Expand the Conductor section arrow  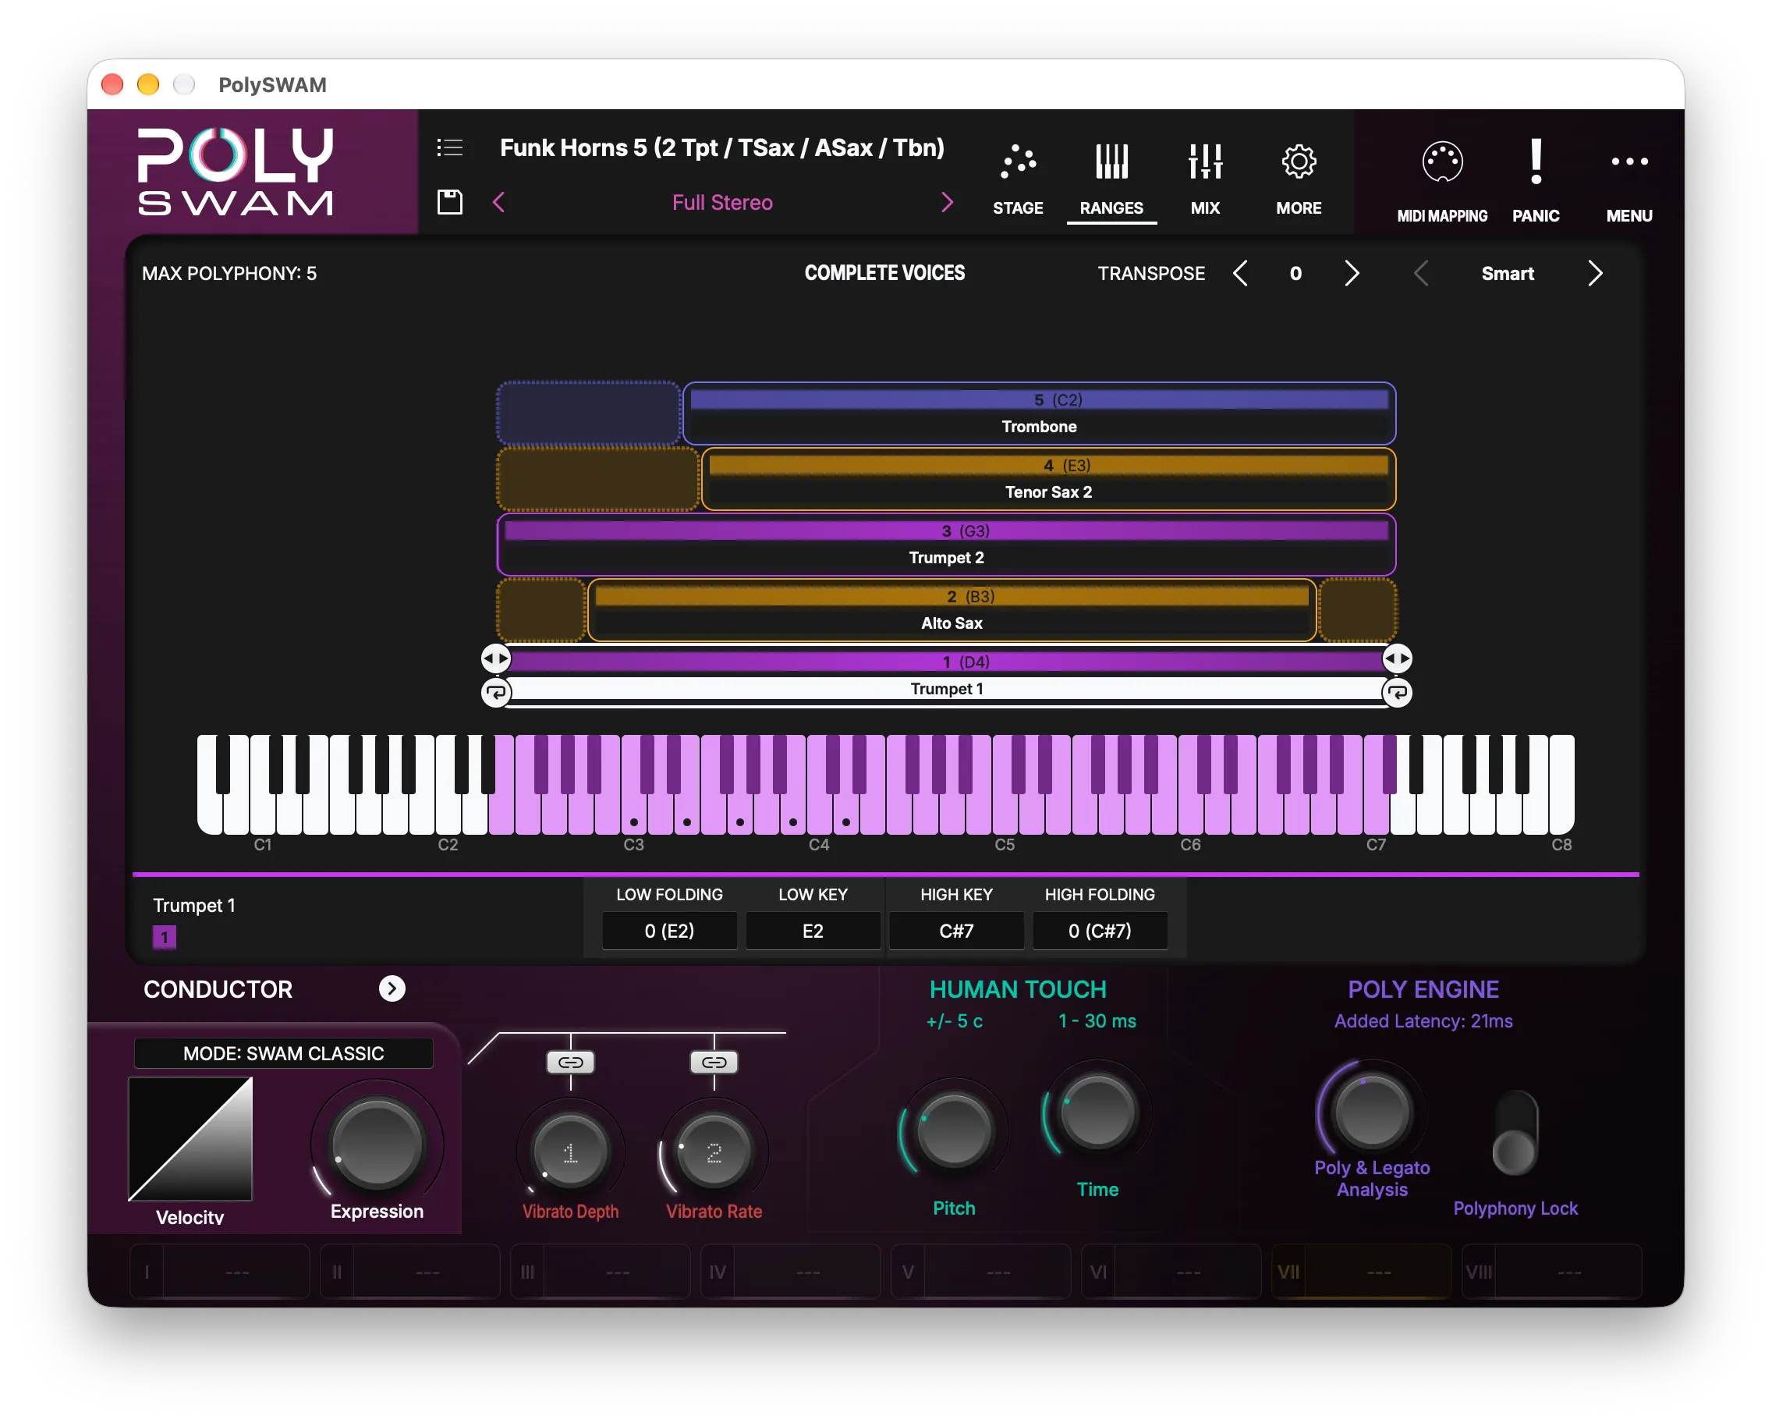pyautogui.click(x=392, y=988)
